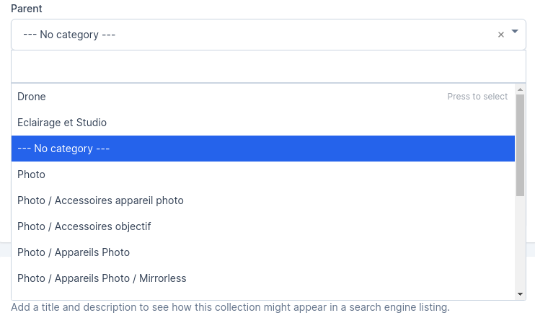Click the gray scrollbar thumb of the list
This screenshot has height=318, width=535.
coord(520,145)
